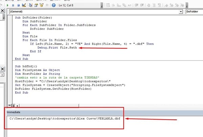Click the Immediate window title bar
Image resolution: width=203 pixels, height=137 pixels.
pyautogui.click(x=105, y=112)
